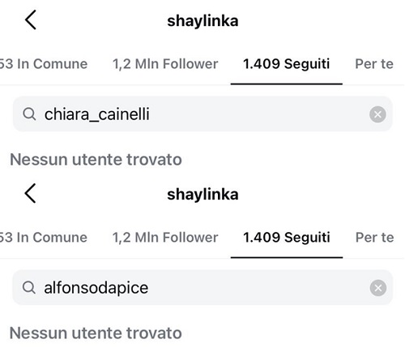Switch to Per te tab above chiara_cainelli search
Viewport: 405px width, 348px height.
(x=374, y=64)
